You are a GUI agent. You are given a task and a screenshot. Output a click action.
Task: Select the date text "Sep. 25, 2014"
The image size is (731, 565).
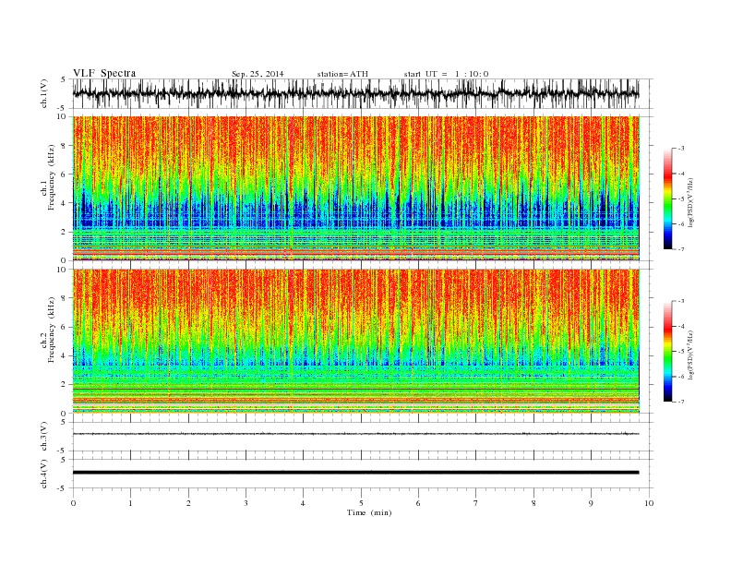click(258, 74)
